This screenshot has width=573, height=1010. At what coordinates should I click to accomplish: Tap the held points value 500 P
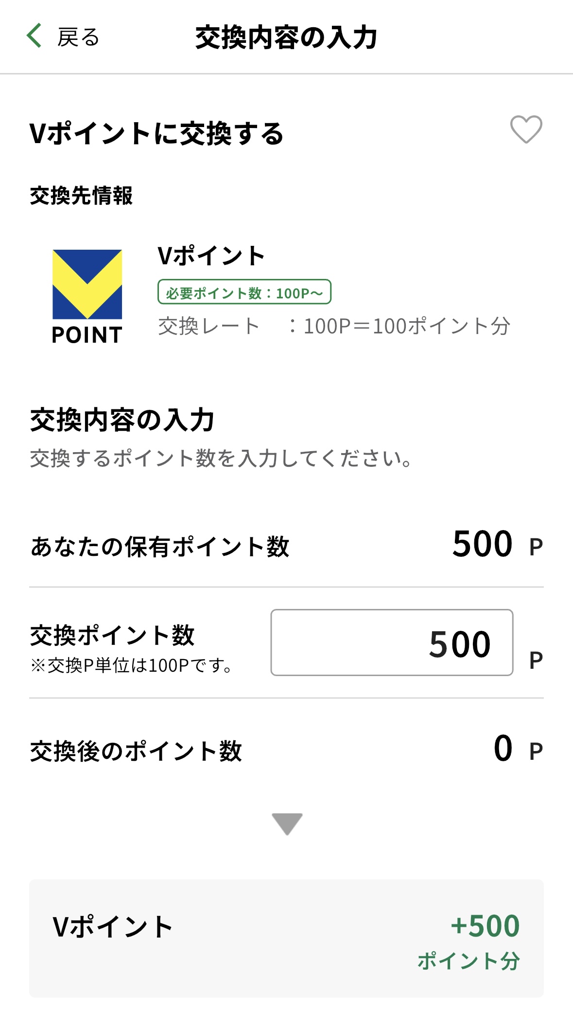pos(497,544)
